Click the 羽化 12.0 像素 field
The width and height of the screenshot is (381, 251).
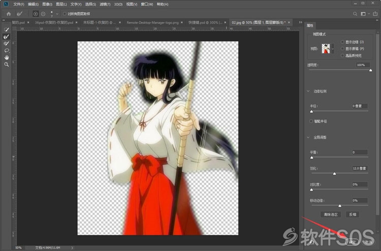(360, 168)
